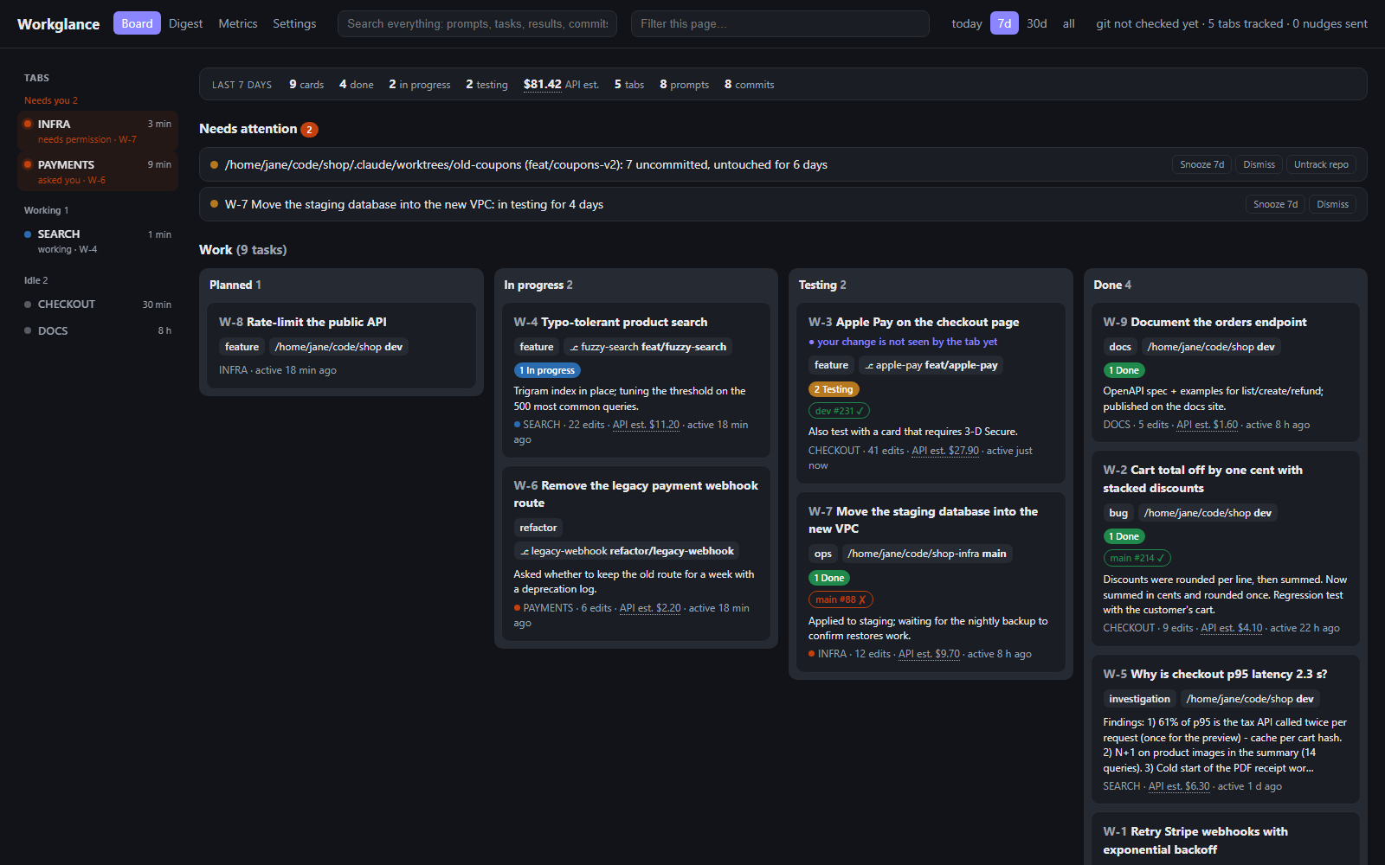Snooze the W-7 staging database alert

tap(1275, 204)
